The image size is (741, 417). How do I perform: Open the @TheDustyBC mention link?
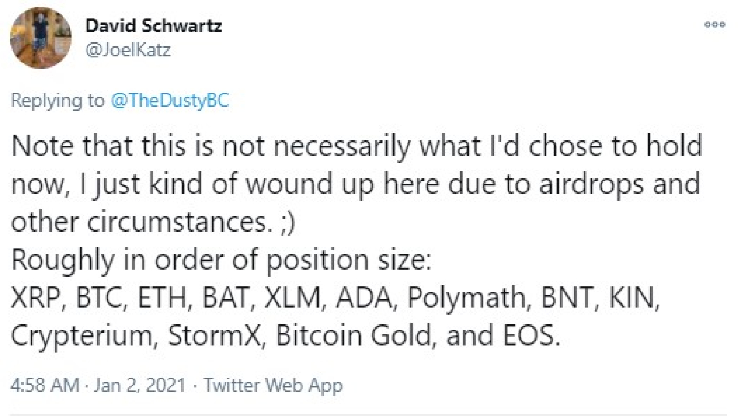pos(170,100)
